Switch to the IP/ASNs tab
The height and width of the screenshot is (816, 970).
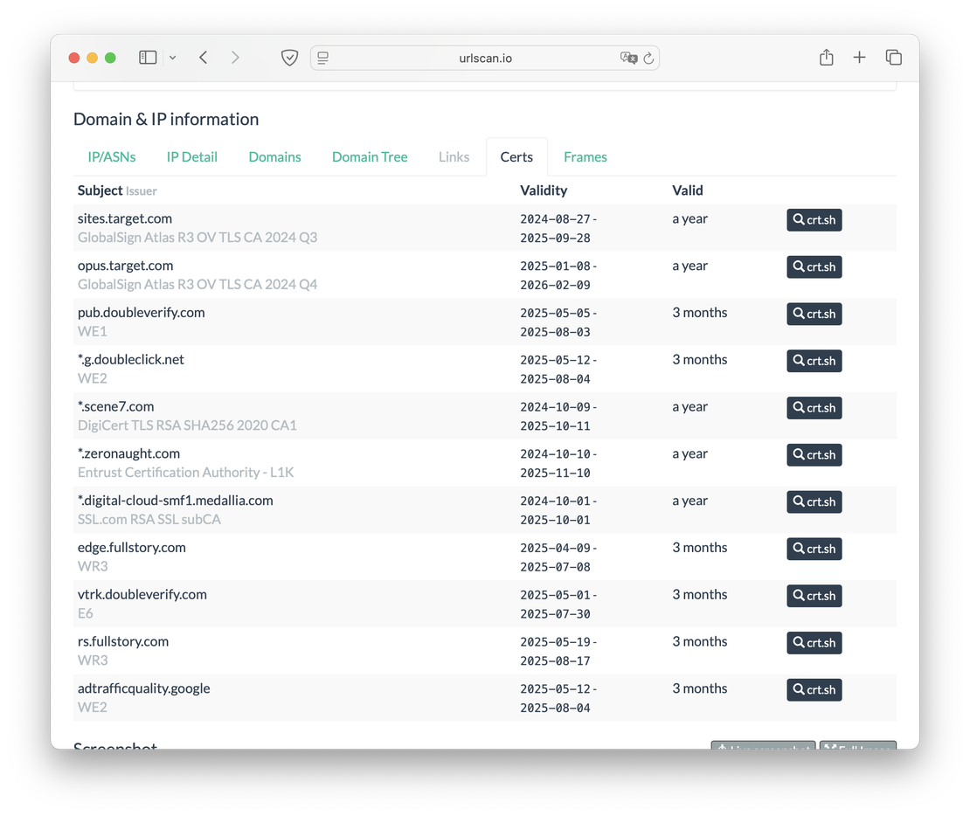click(112, 157)
